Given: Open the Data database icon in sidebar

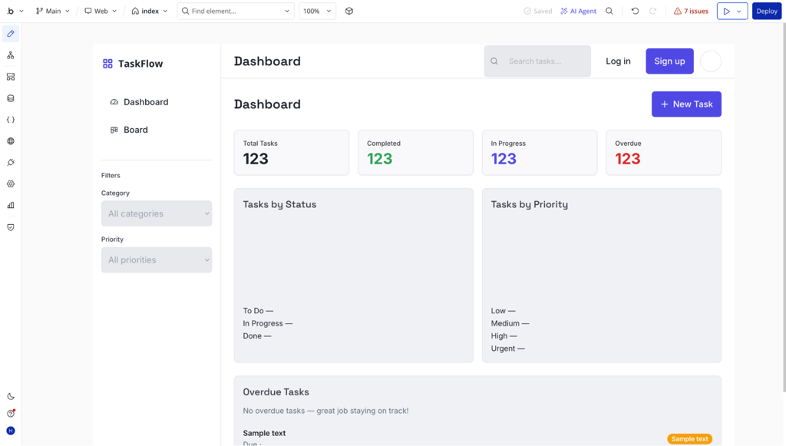Looking at the screenshot, I should tap(11, 98).
